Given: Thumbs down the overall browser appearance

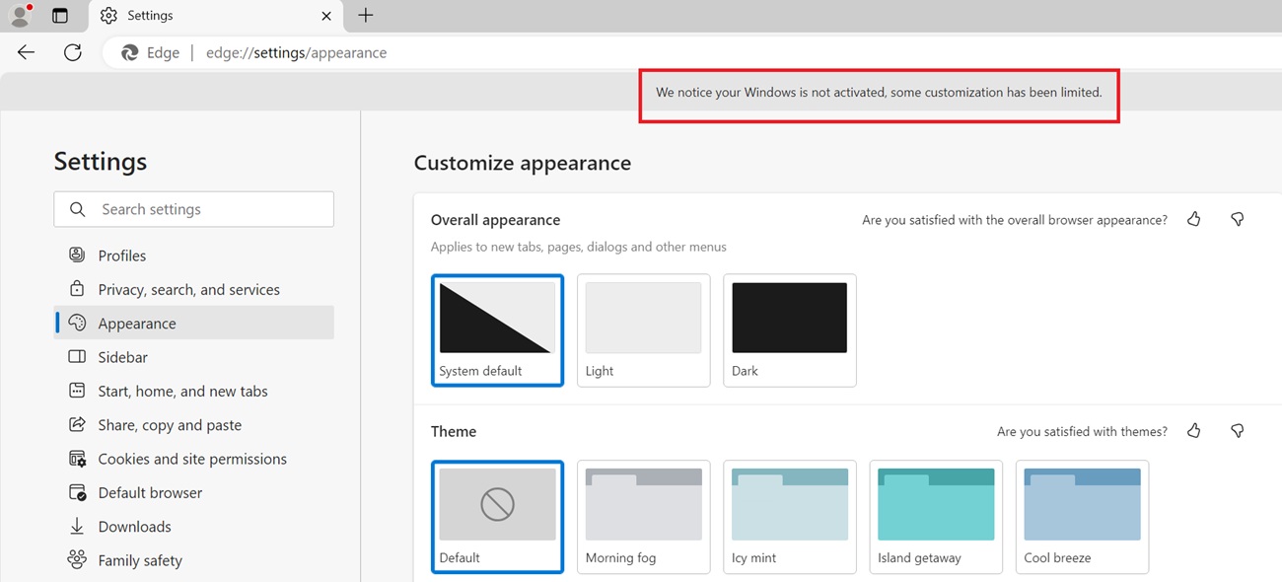Looking at the screenshot, I should (1237, 219).
